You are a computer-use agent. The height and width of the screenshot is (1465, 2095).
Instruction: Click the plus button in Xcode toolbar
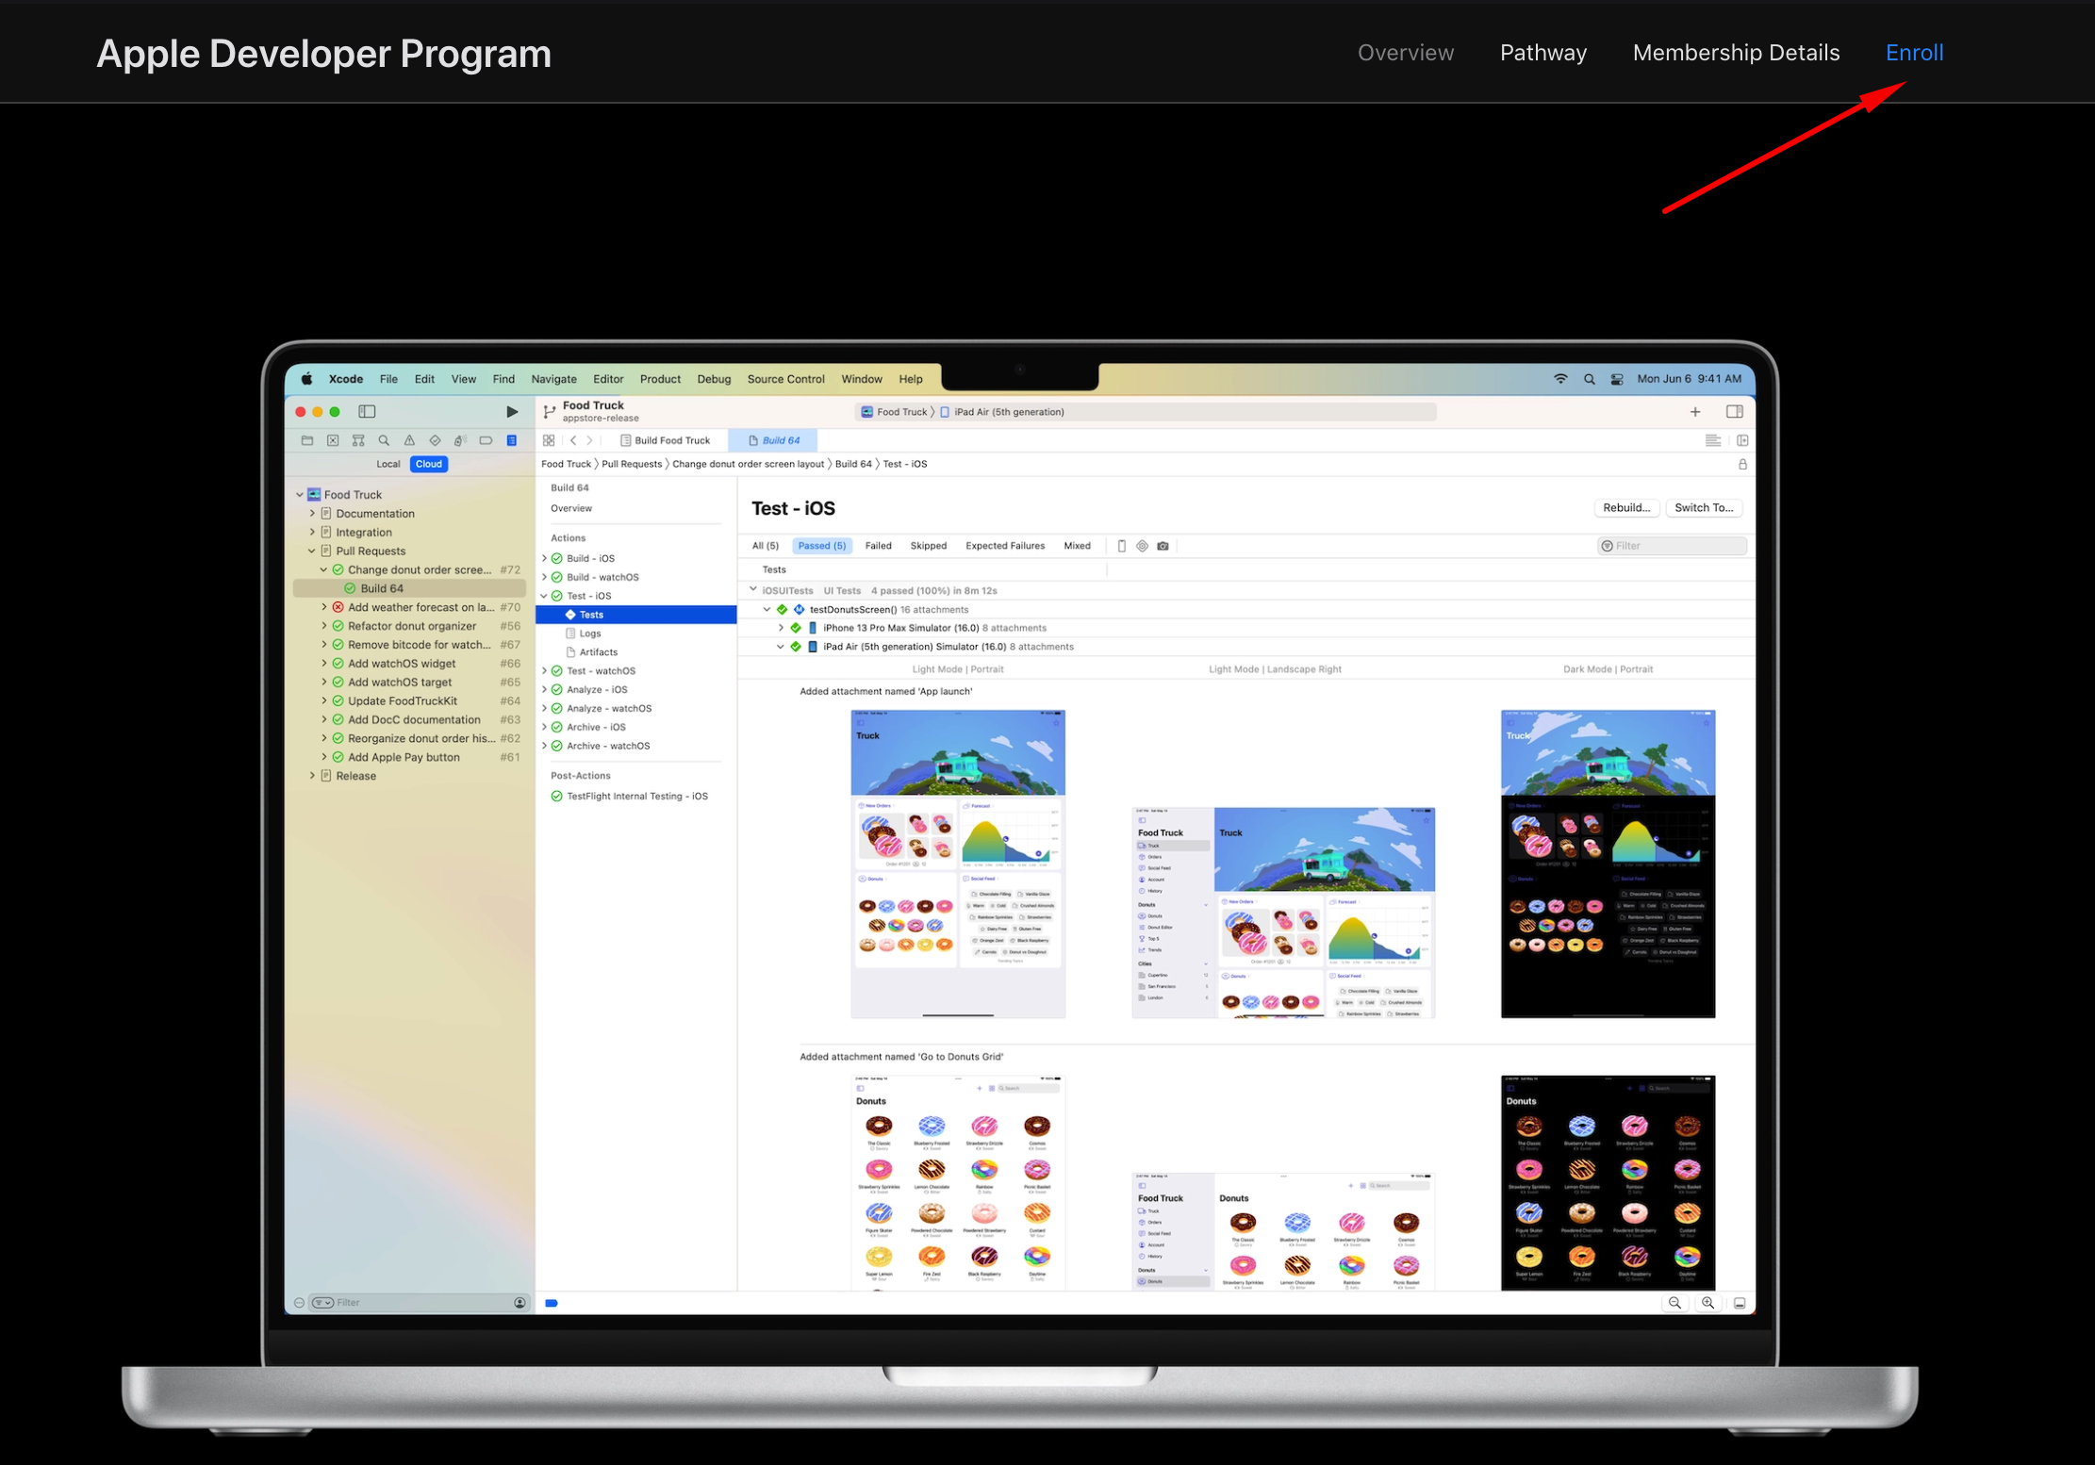[x=1695, y=412]
